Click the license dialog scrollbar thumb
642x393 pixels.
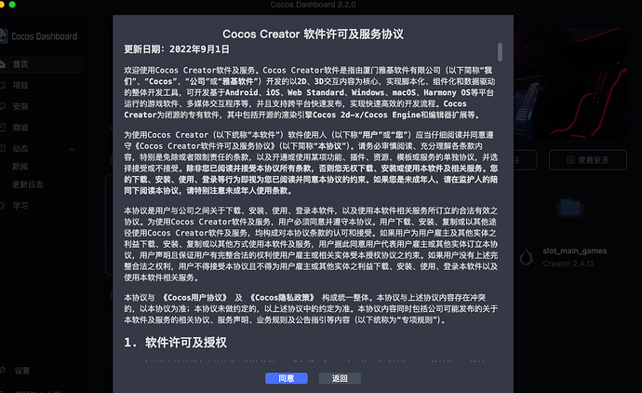[500, 52]
